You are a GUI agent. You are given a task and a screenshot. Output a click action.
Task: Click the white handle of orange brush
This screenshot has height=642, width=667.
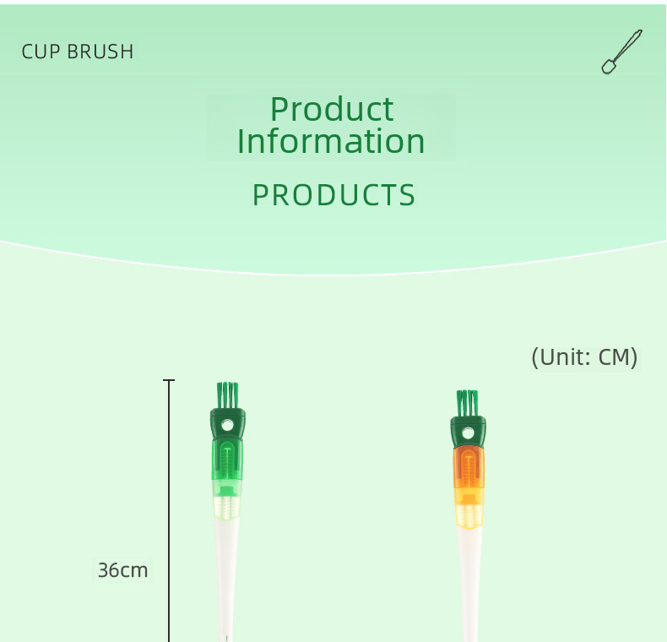coord(469,584)
